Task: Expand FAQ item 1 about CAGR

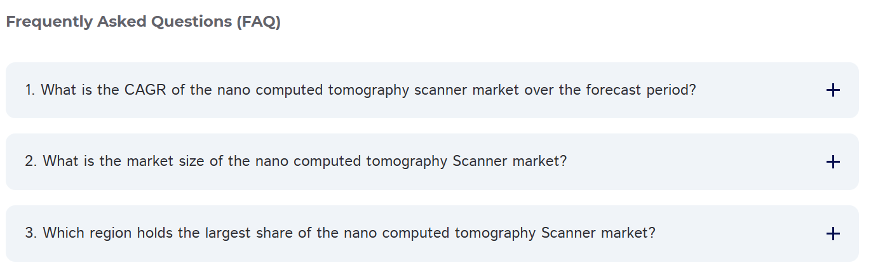Action: tap(432, 90)
